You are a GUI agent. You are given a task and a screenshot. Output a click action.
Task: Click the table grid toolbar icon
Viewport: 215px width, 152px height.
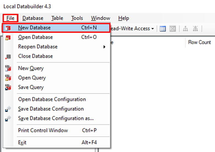pos(163,29)
